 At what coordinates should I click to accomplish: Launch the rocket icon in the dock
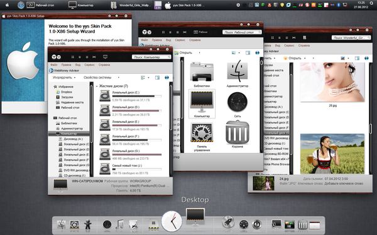pos(228,222)
